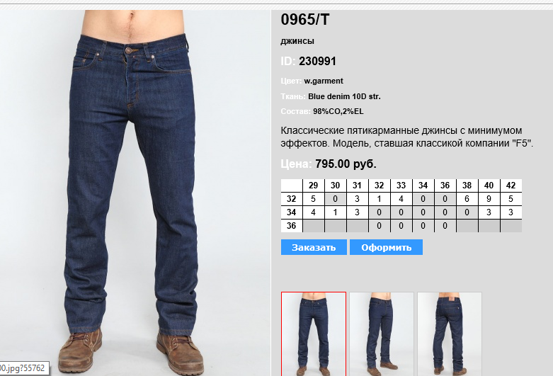Click the length 36 row header
The image size is (553, 376).
click(x=291, y=226)
